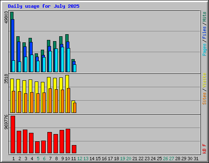Click the 3518 visits axis value
The width and height of the screenshot is (209, 163).
(x=6, y=79)
